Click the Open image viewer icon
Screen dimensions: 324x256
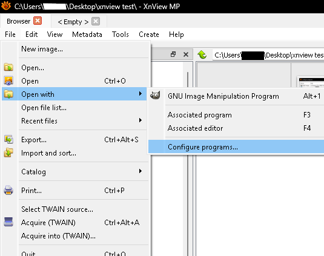[8, 80]
